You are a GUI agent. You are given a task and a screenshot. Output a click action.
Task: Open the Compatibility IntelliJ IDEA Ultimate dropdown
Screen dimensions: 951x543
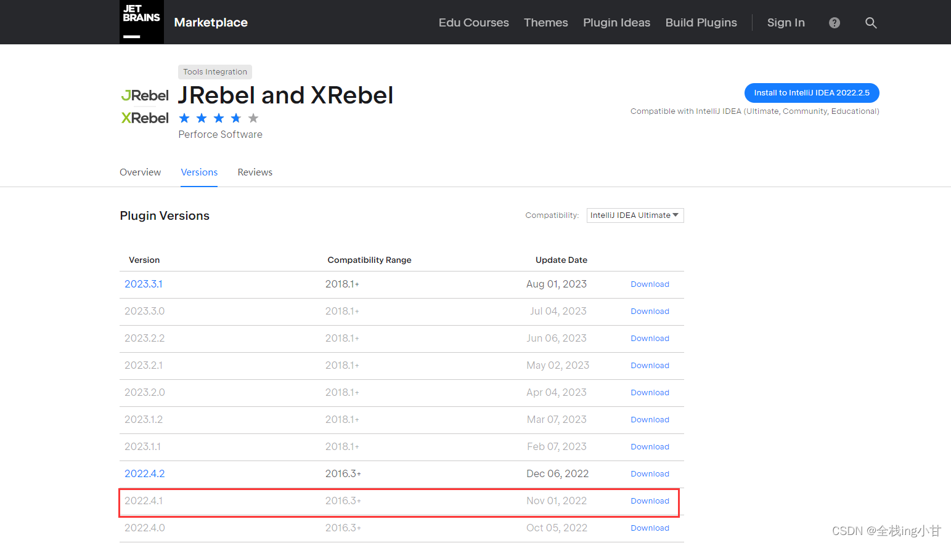tap(635, 215)
